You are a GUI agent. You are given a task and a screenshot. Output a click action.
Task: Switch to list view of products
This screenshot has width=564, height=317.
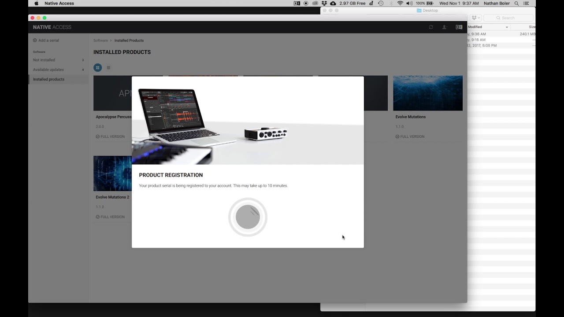coord(108,67)
